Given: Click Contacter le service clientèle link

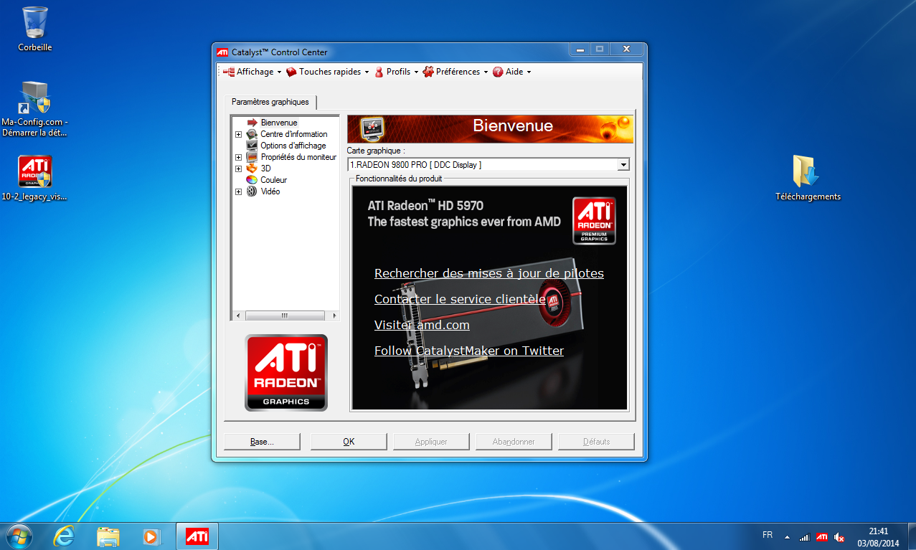Looking at the screenshot, I should (x=460, y=299).
